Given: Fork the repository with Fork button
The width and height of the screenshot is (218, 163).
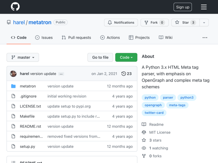Looking at the screenshot, I should click(155, 23).
